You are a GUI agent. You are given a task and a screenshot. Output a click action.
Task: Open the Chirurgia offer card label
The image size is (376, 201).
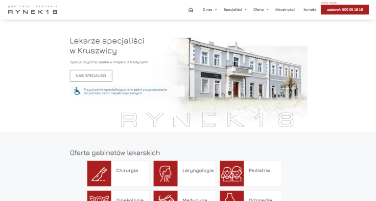127,171
